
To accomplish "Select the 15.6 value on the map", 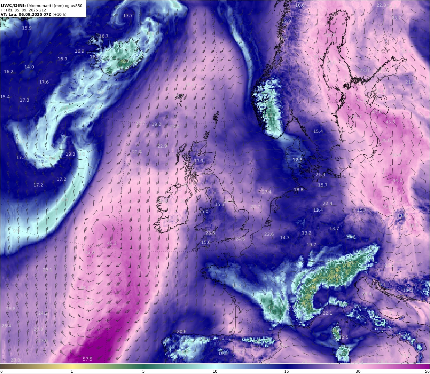I will tap(206, 243).
